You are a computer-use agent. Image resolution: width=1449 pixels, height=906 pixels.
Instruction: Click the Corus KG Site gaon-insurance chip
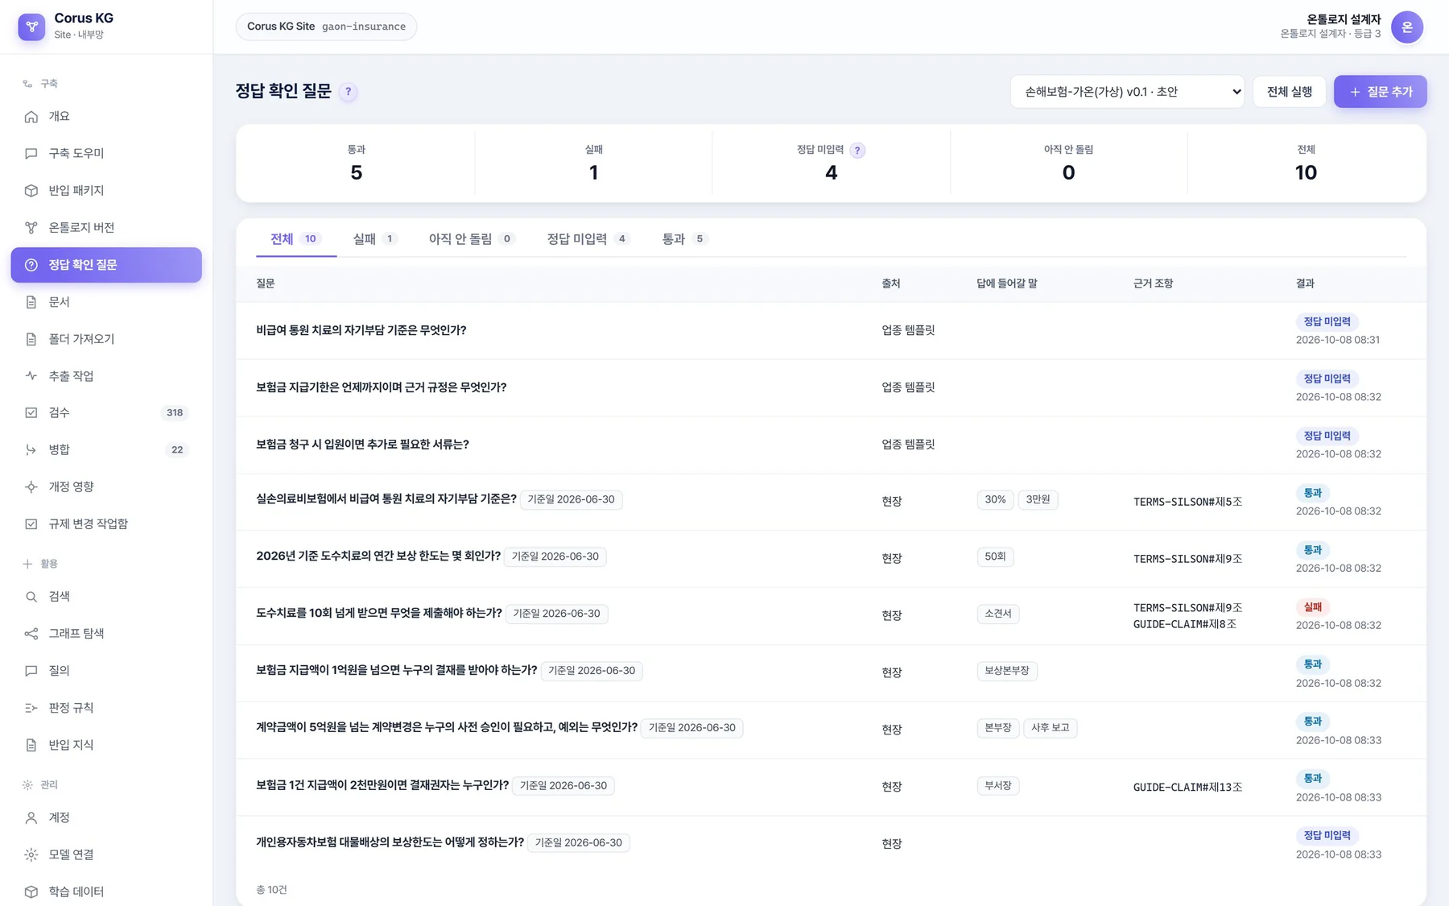(326, 27)
